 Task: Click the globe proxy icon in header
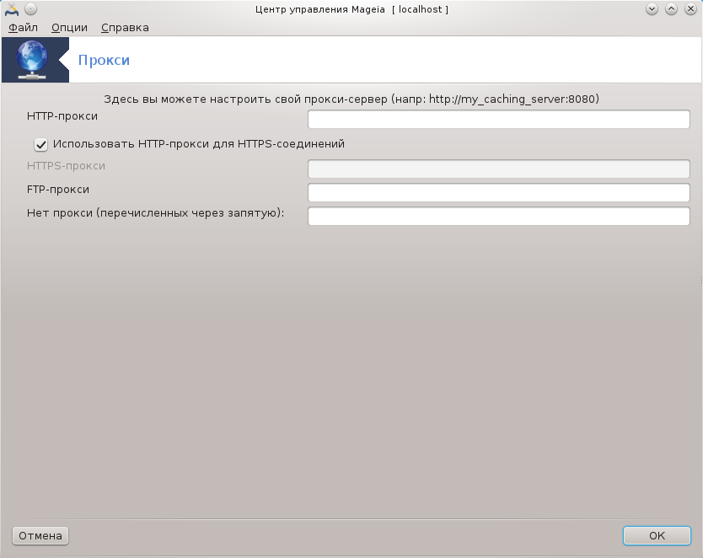point(32,60)
